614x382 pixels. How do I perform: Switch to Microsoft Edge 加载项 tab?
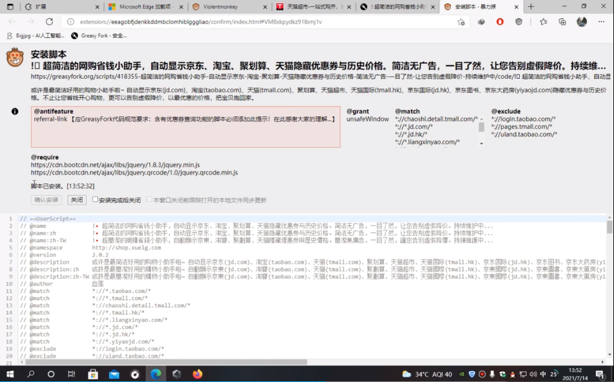coord(146,7)
